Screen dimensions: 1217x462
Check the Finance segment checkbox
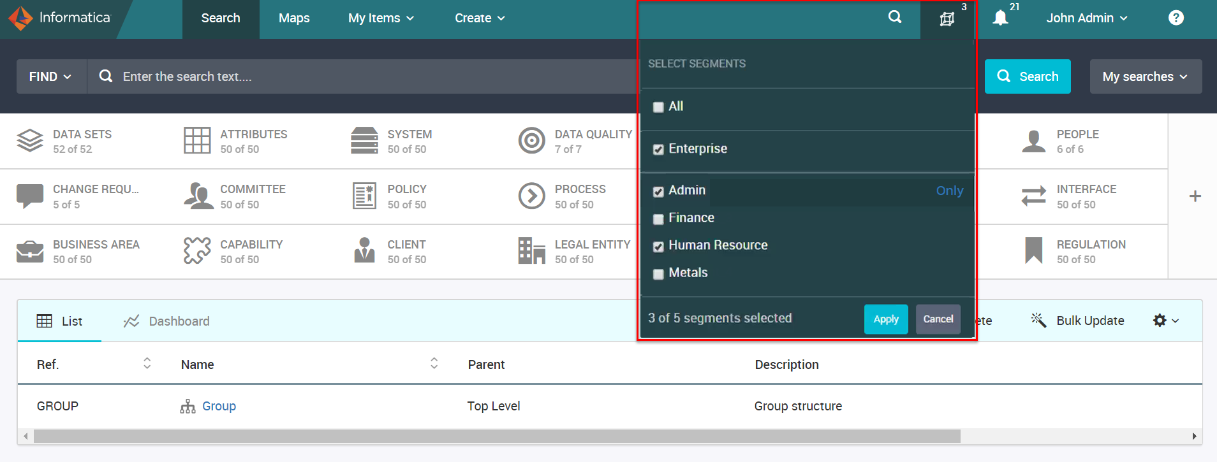point(658,219)
